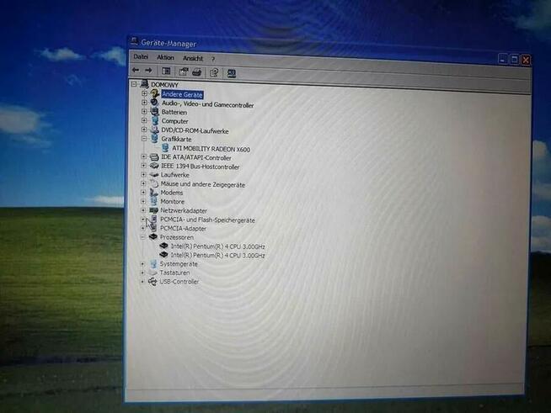This screenshot has width=551, height=413.
Task: Minimize the Geräte-Manager window
Action: [502, 60]
